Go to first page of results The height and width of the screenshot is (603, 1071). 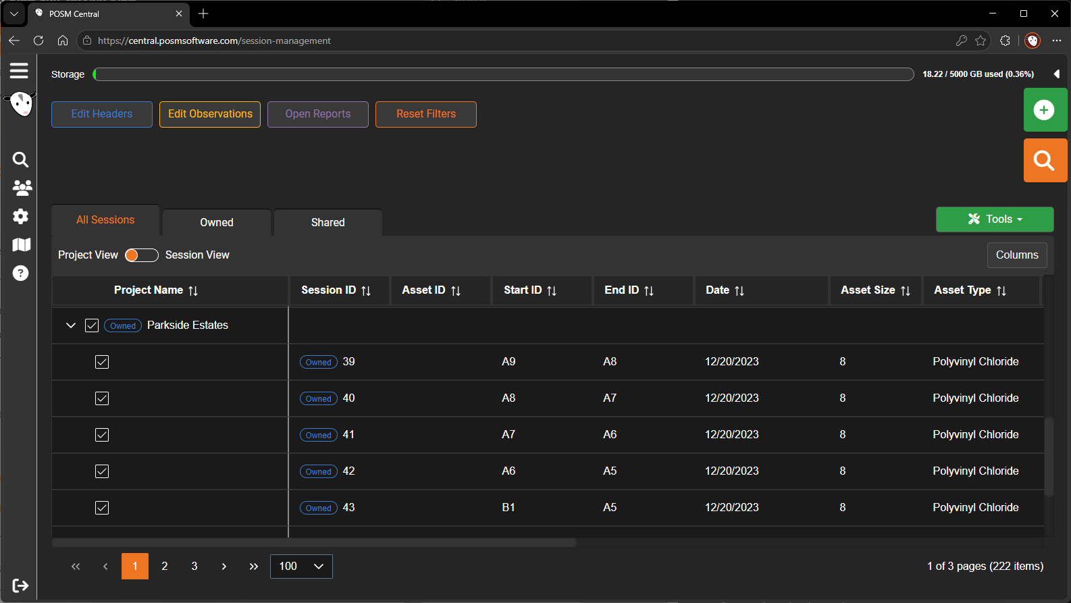tap(76, 567)
